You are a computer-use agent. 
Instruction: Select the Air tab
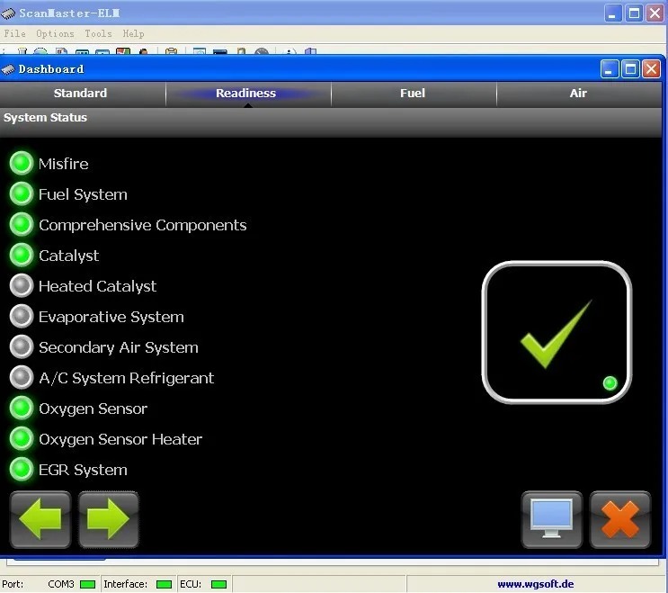tap(578, 94)
